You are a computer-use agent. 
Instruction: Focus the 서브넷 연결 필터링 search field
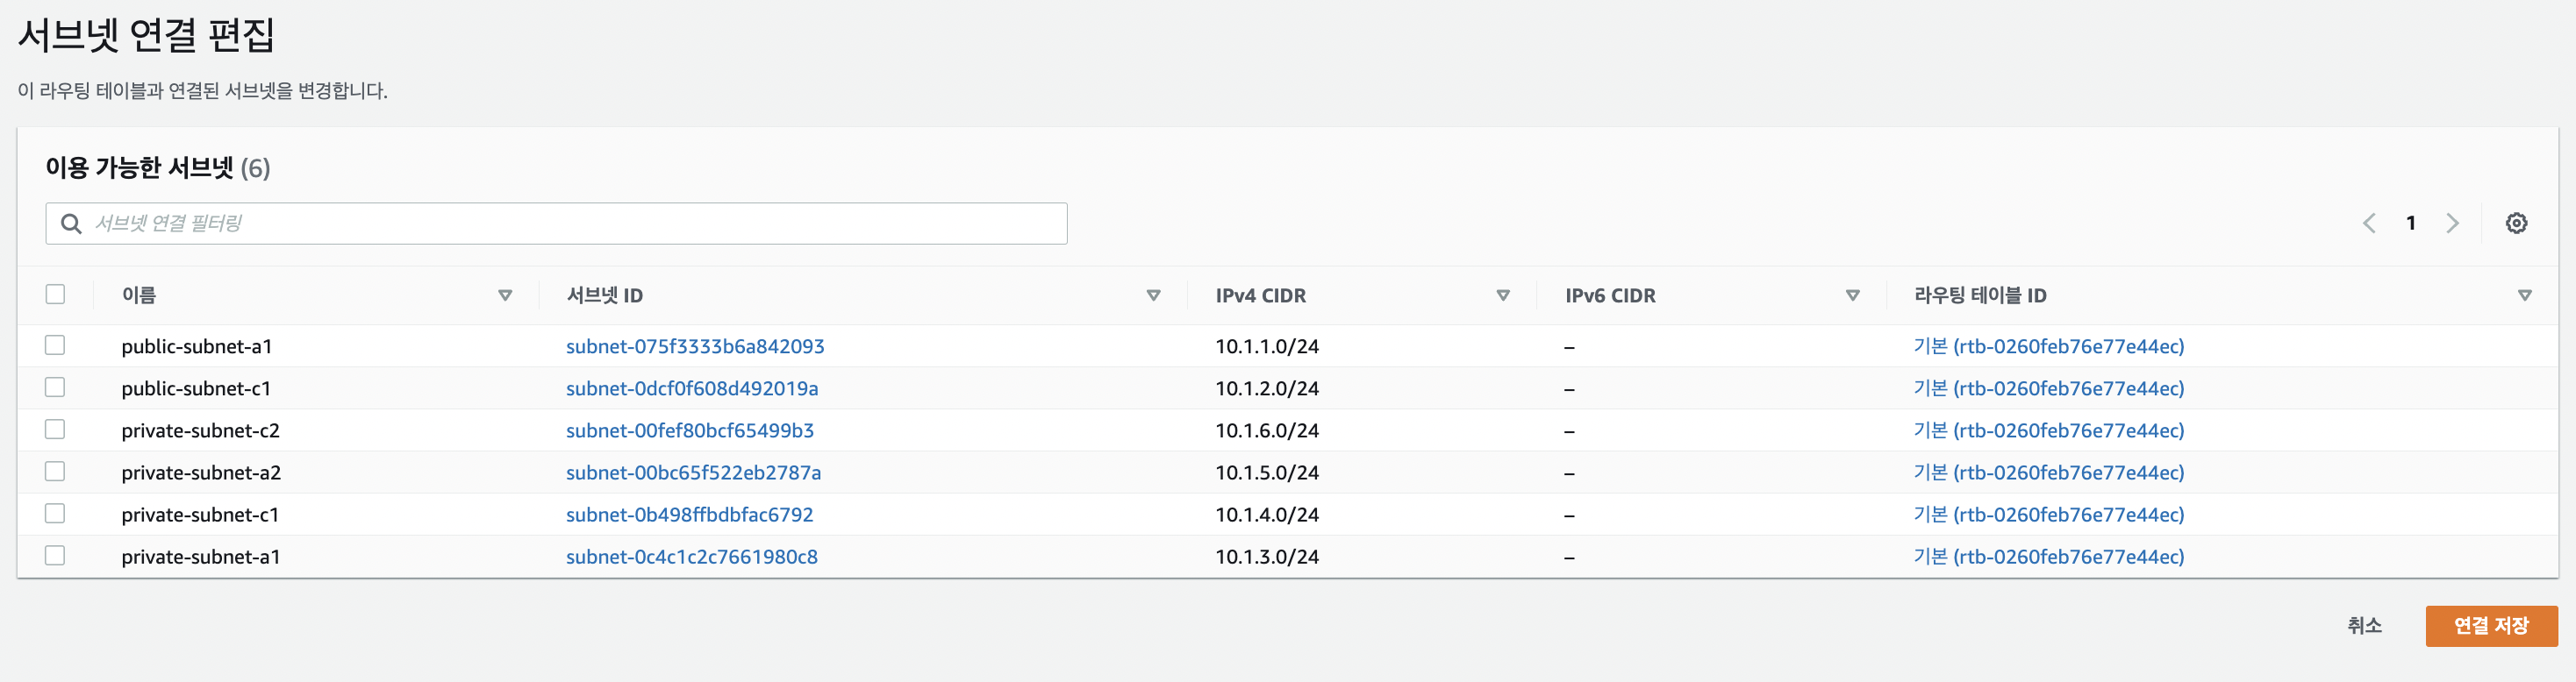(x=556, y=224)
